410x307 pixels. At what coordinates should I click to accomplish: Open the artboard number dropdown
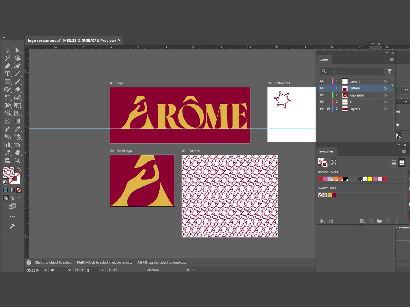coord(102,270)
